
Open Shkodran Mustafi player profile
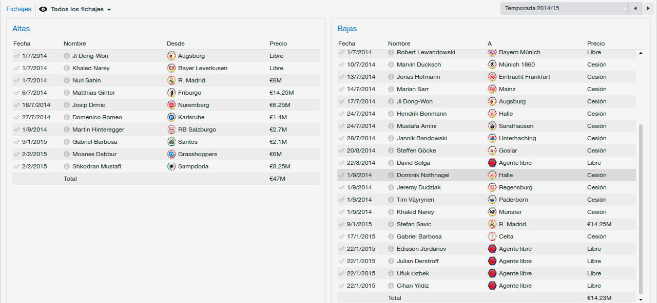(x=96, y=166)
